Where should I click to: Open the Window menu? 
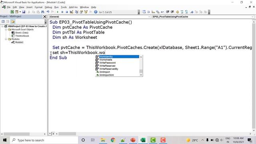(84, 7)
